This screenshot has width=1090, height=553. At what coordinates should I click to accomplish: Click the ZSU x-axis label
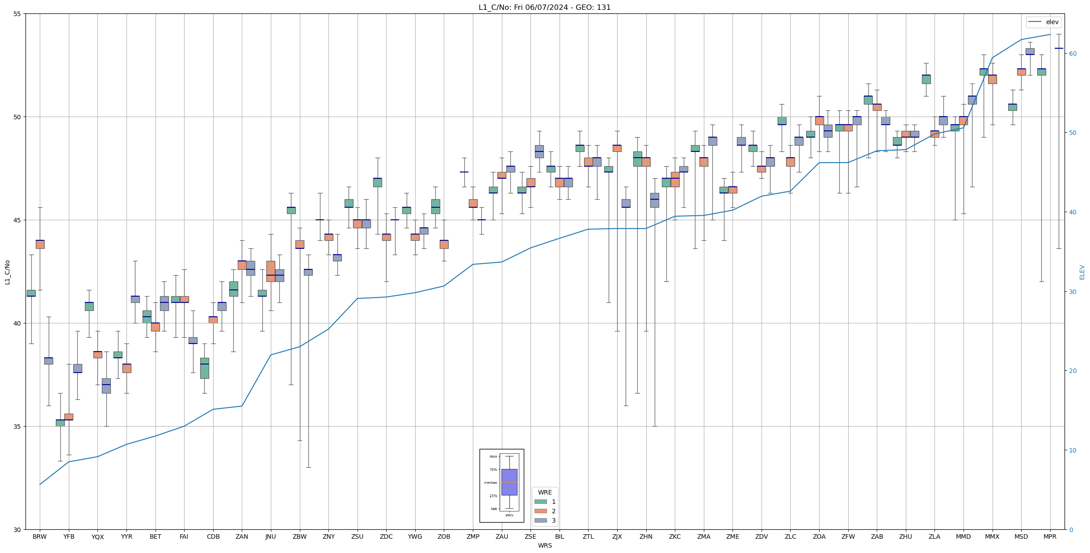click(x=358, y=536)
